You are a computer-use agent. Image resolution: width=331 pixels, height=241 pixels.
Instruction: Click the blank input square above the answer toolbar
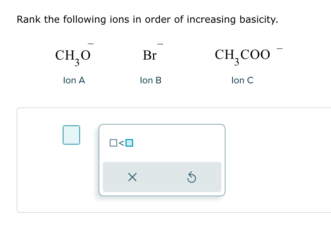71,135
